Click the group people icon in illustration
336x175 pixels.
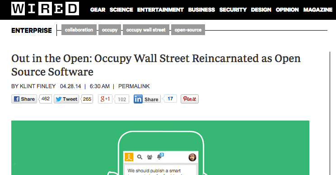click(149, 157)
